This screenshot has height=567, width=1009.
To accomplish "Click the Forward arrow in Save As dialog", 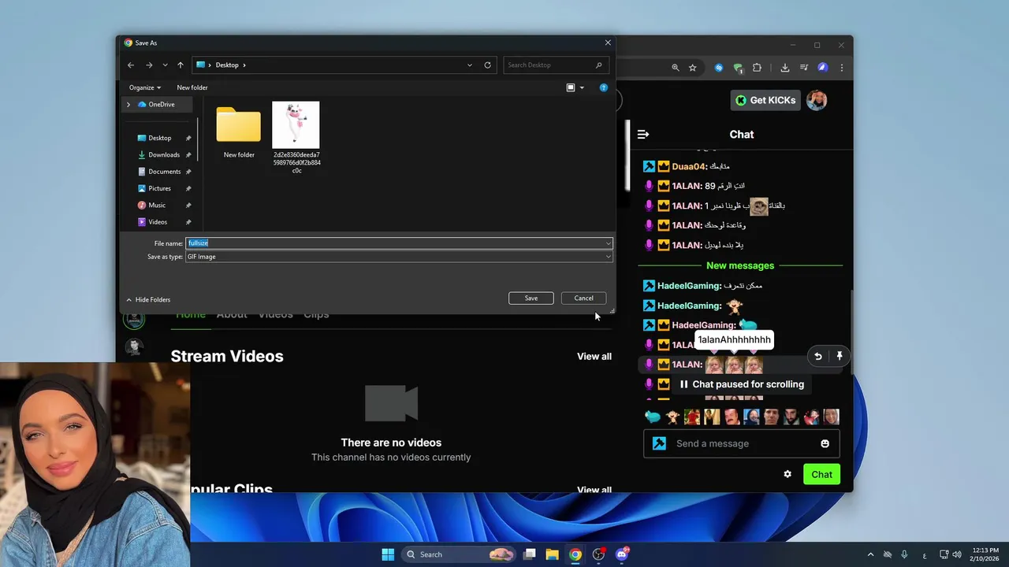I will tap(149, 65).
